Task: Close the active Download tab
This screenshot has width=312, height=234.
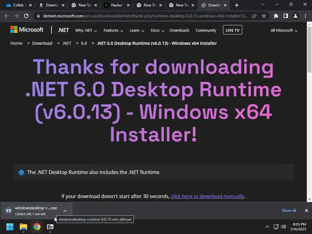Action: coord(225,5)
